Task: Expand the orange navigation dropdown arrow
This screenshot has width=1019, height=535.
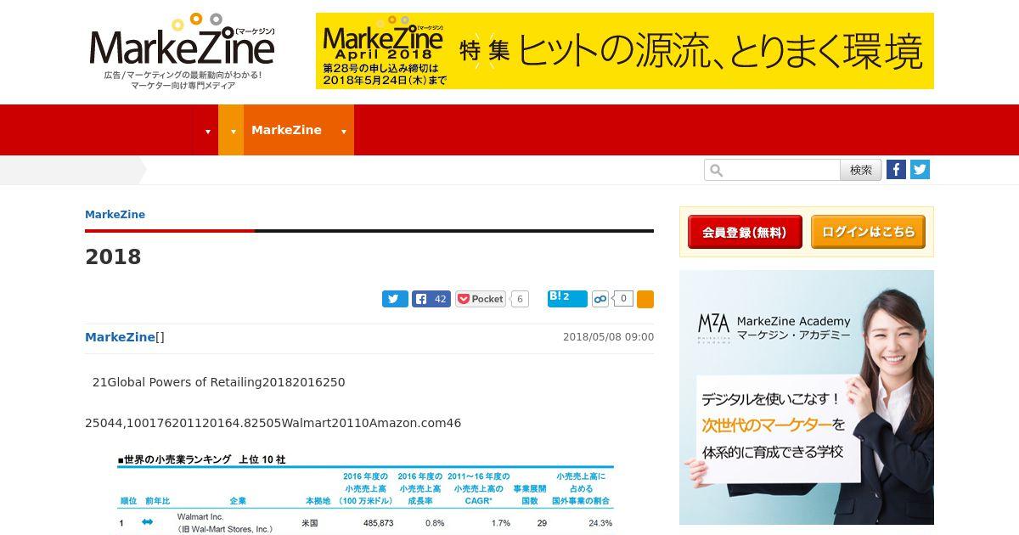Action: tap(232, 131)
